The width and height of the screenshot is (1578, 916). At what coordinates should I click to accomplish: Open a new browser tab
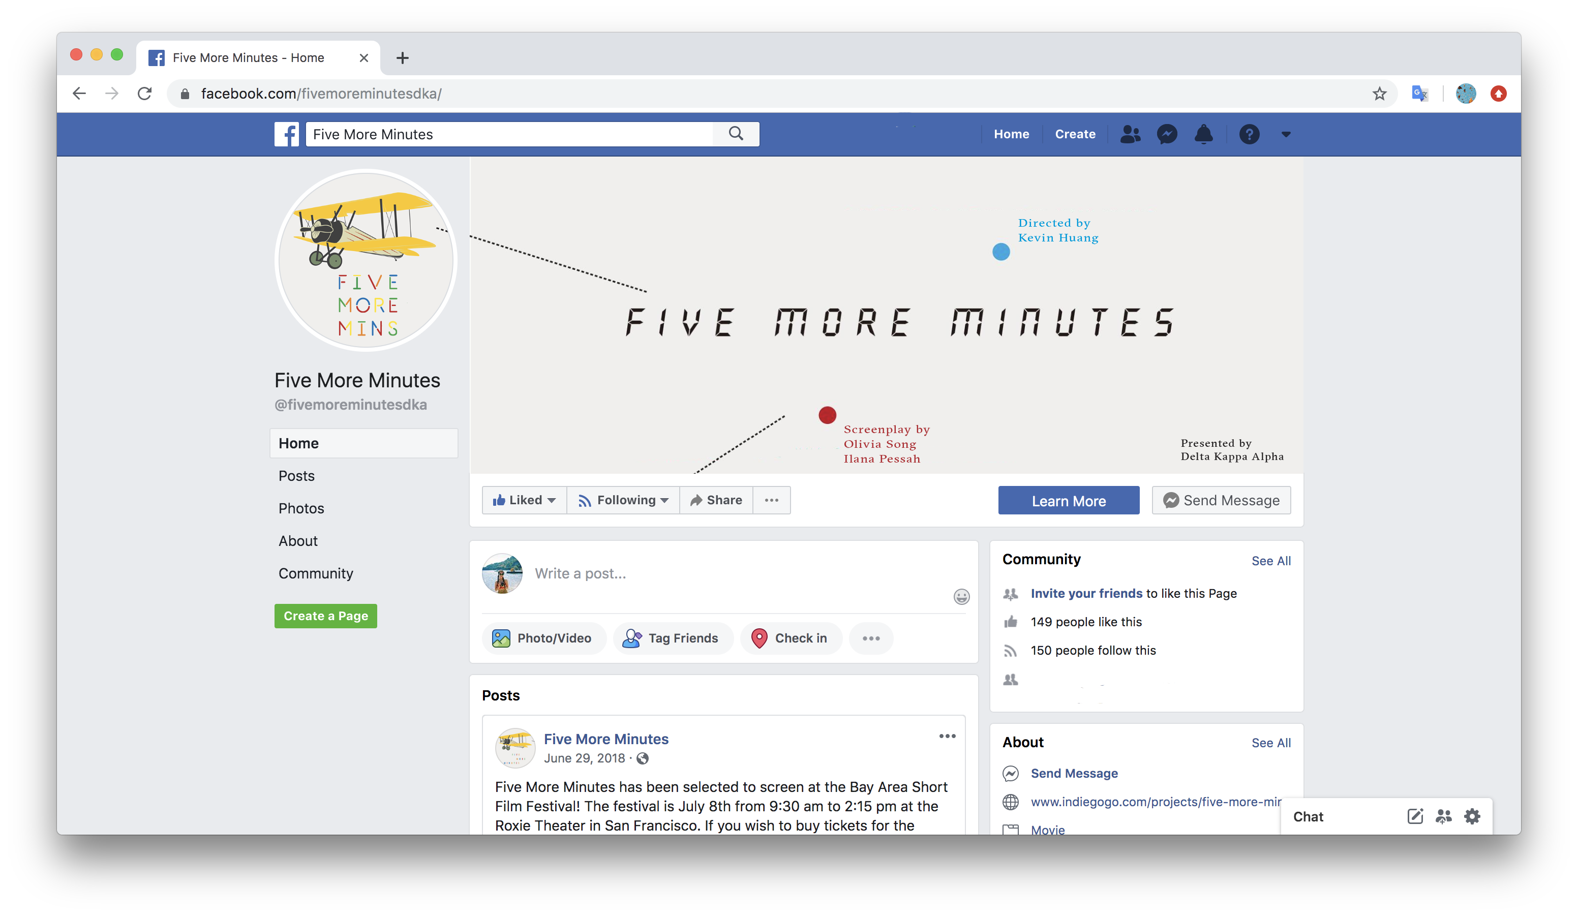click(402, 58)
